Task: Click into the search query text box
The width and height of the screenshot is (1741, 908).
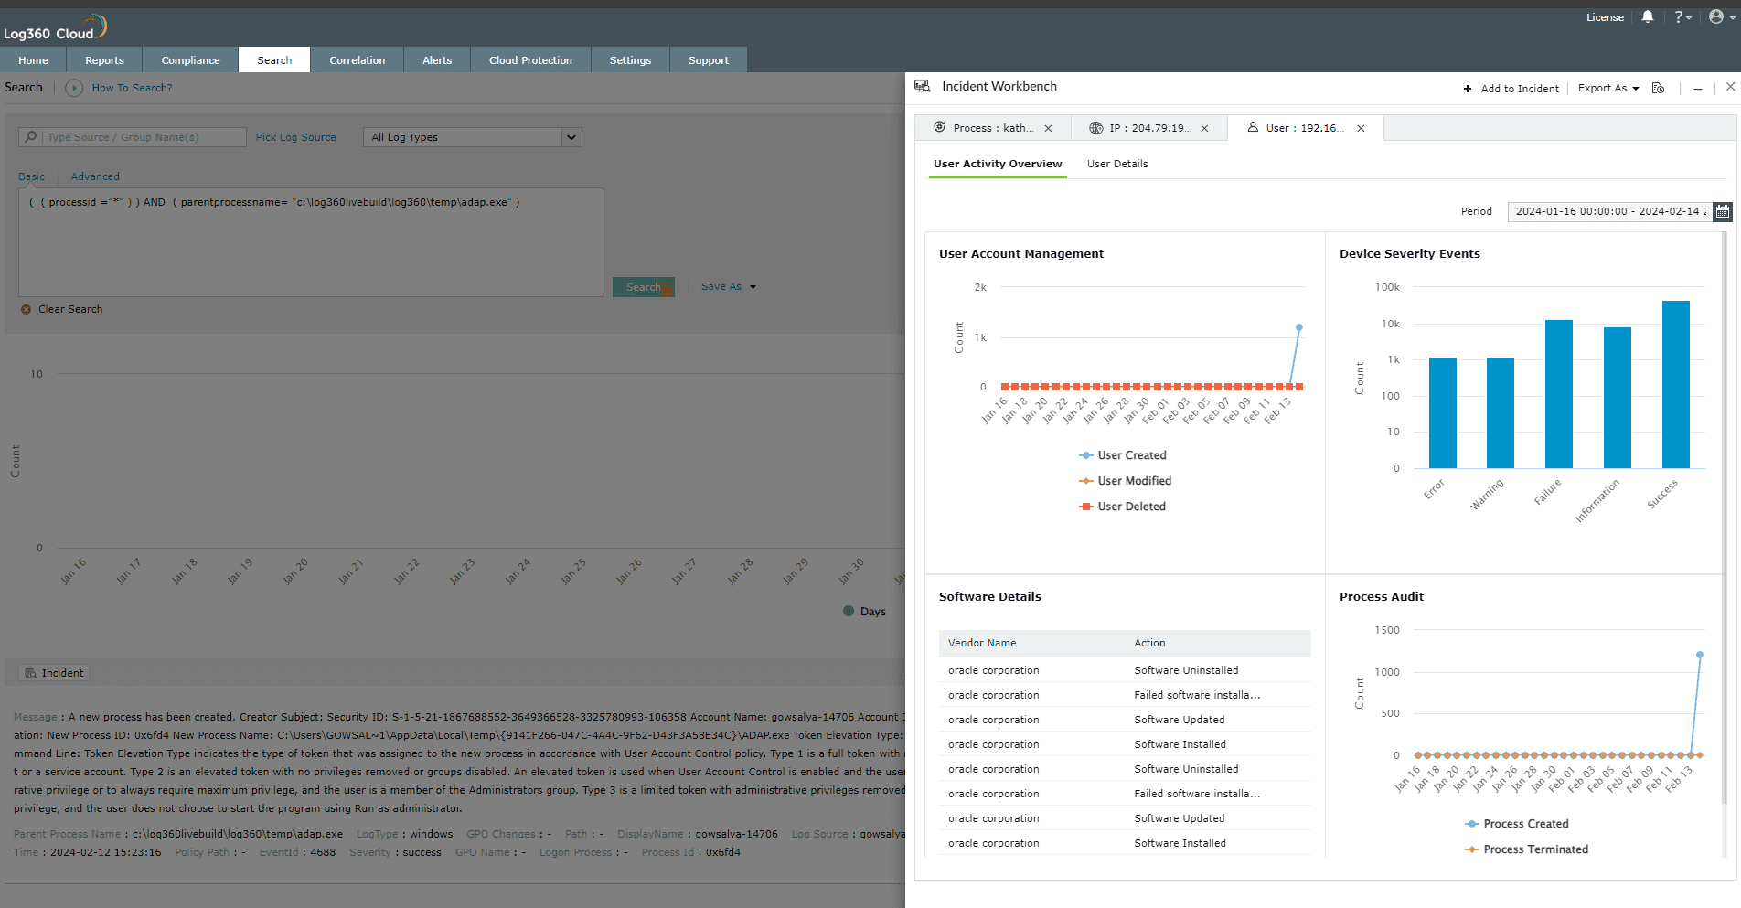Action: 311,242
